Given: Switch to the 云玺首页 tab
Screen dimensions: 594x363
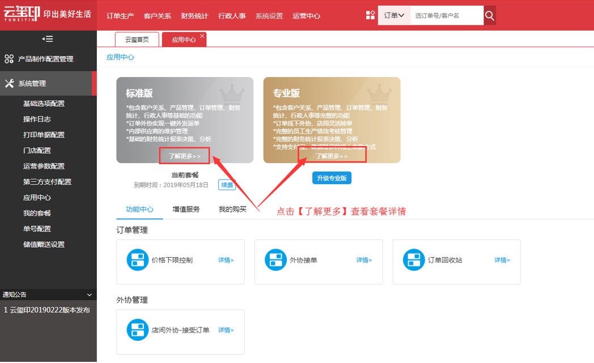Looking at the screenshot, I should 137,40.
